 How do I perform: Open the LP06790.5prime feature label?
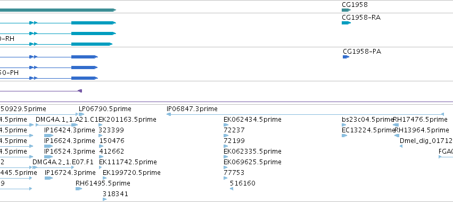point(105,109)
